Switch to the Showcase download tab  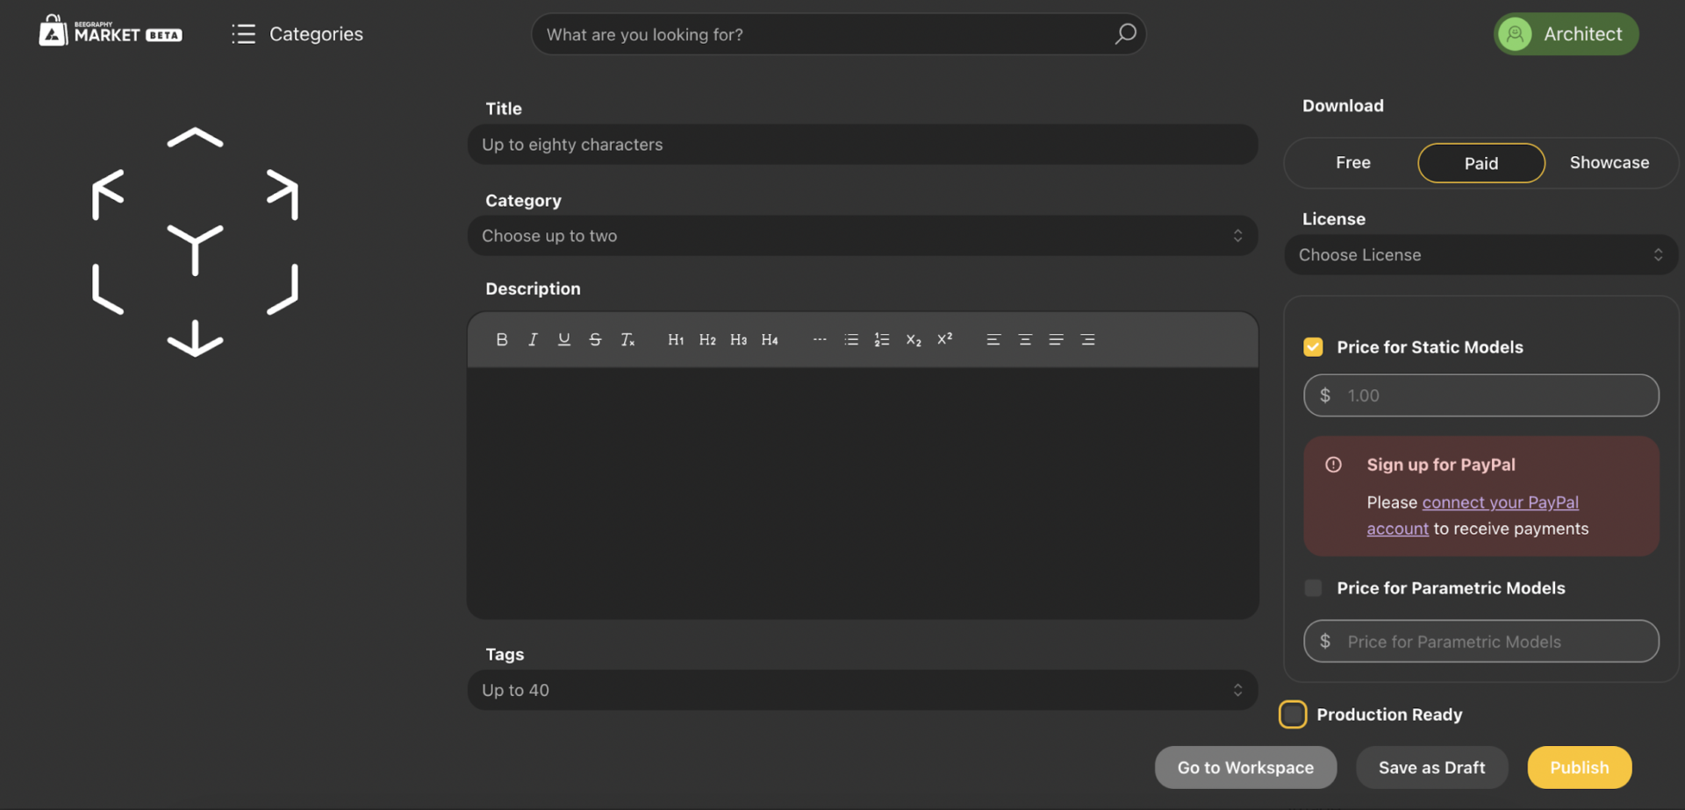pos(1610,162)
